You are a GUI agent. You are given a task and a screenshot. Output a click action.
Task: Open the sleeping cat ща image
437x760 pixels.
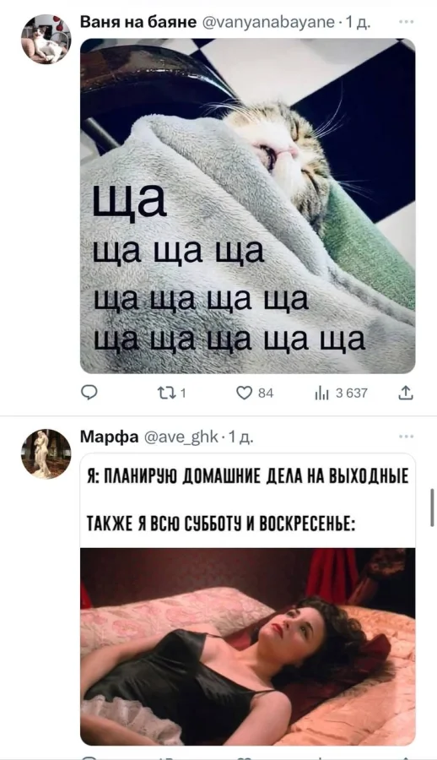247,206
